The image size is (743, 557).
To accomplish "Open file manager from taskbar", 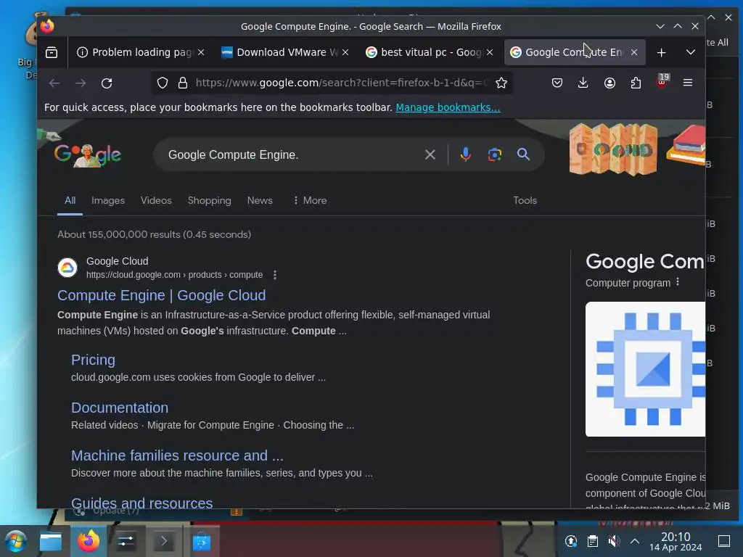I will (x=51, y=541).
